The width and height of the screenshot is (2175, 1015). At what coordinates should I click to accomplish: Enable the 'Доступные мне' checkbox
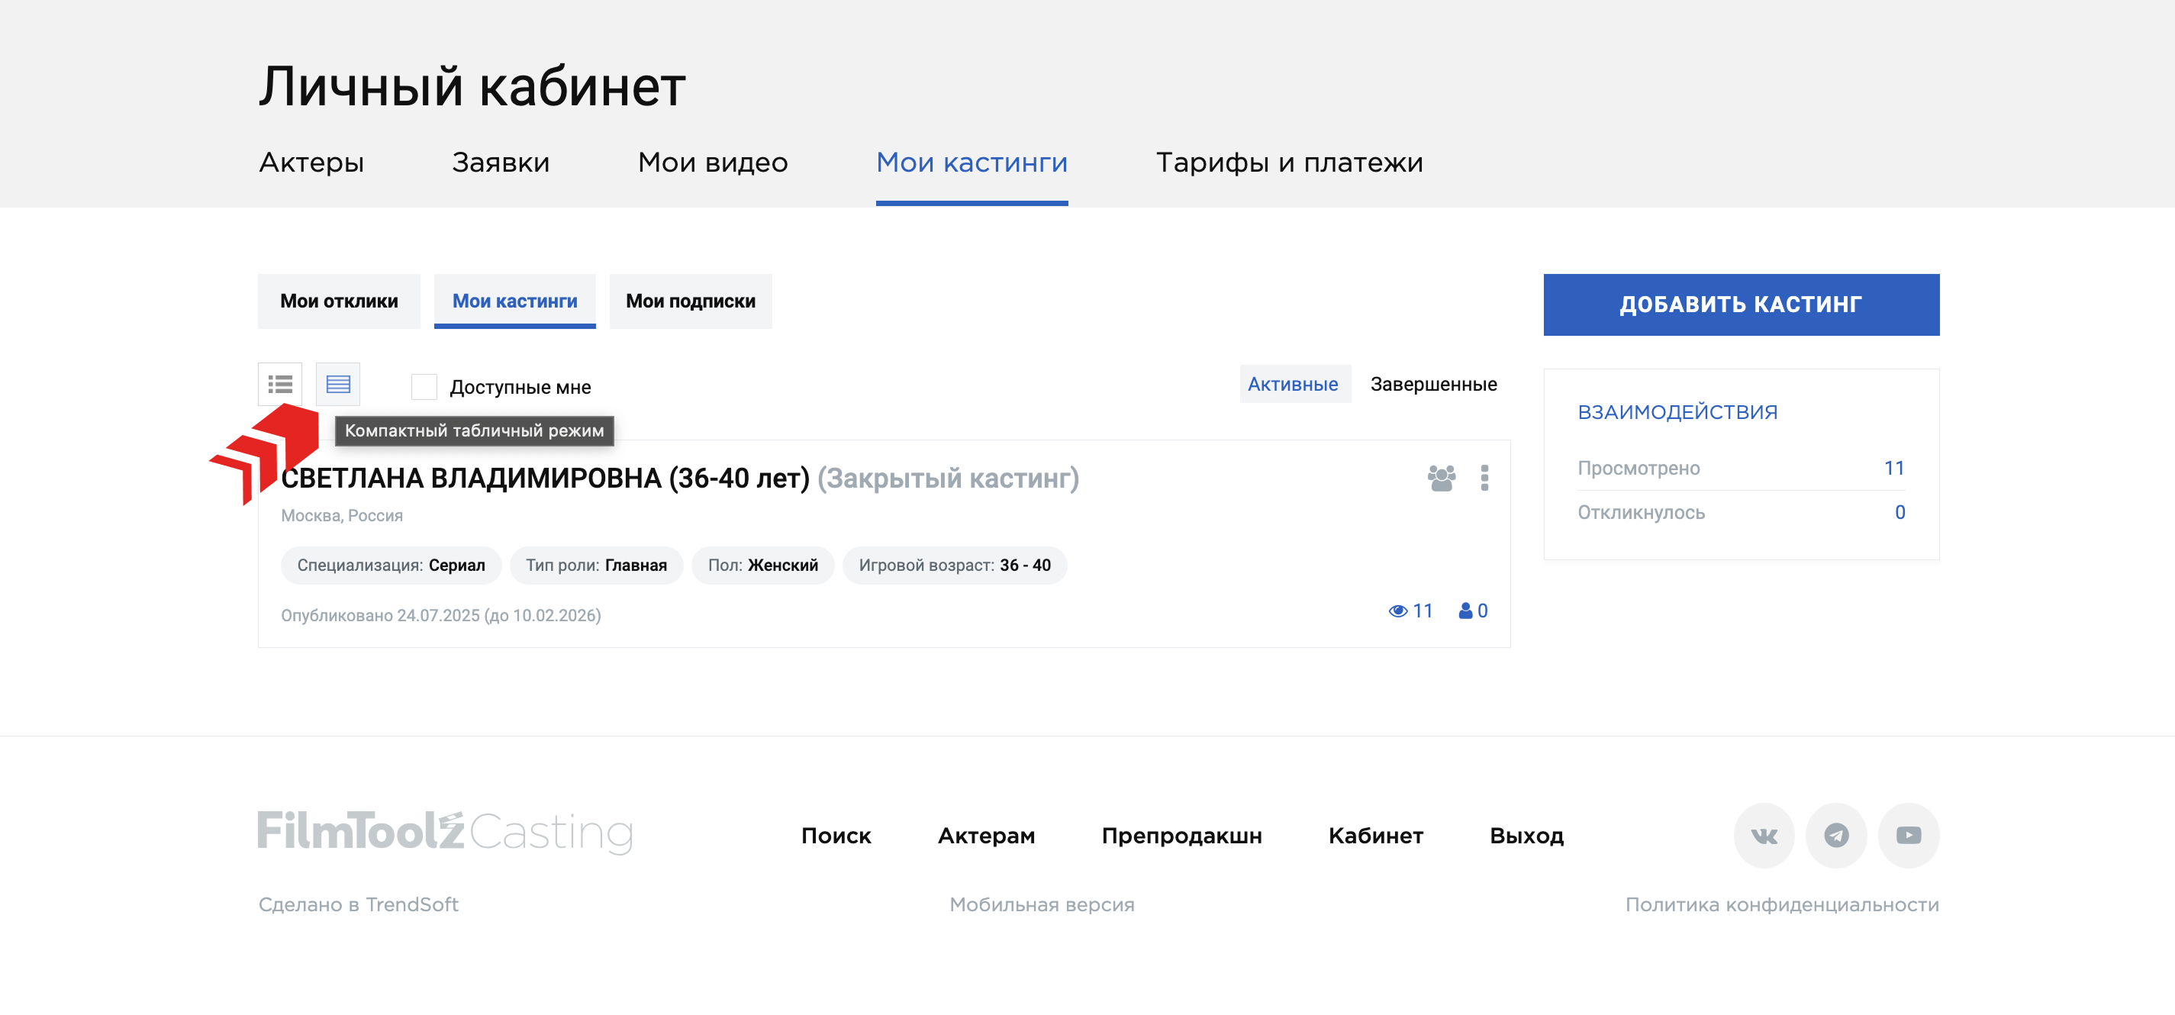pos(424,387)
